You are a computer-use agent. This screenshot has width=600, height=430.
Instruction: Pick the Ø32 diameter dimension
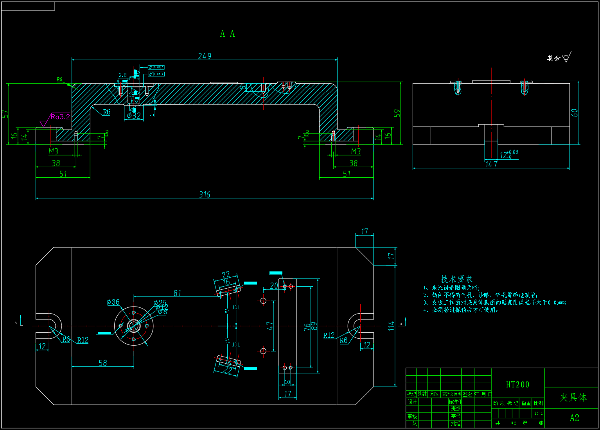pos(133,116)
